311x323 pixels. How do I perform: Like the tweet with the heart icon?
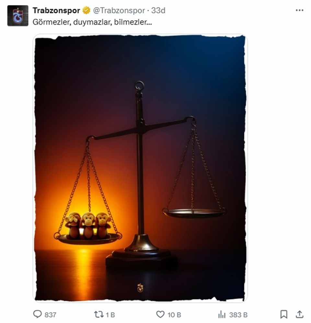tap(160, 314)
